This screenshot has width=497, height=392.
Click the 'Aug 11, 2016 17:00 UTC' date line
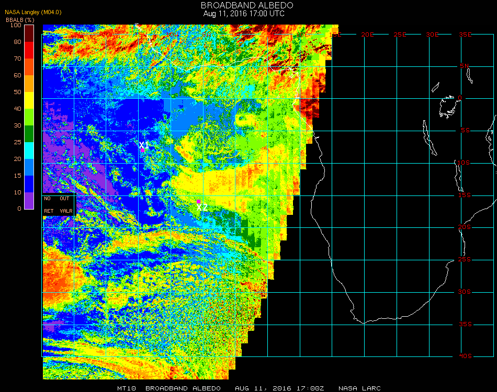(x=244, y=14)
